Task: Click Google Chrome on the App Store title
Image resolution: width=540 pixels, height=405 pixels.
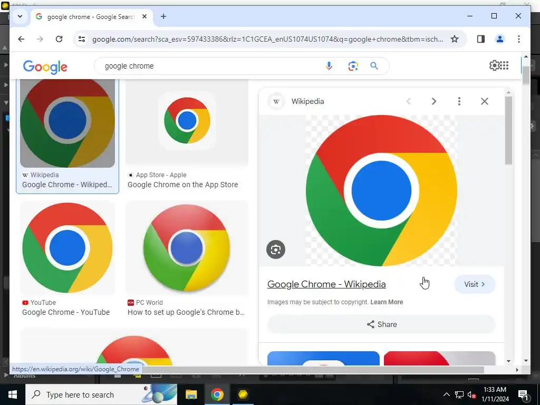Action: click(x=183, y=185)
